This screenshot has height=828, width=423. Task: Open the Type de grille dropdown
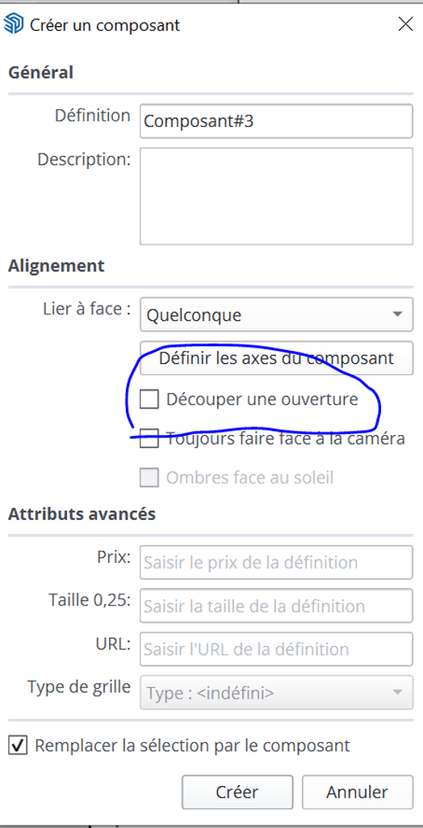[x=276, y=692]
